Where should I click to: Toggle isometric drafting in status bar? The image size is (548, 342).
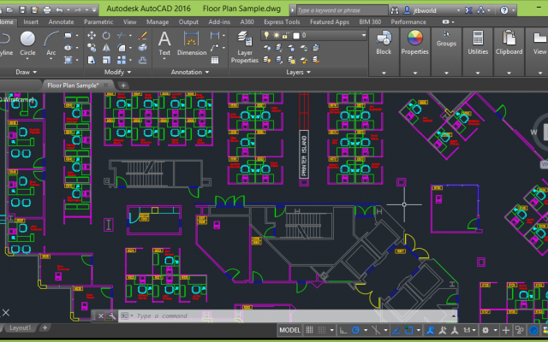[x=376, y=330]
